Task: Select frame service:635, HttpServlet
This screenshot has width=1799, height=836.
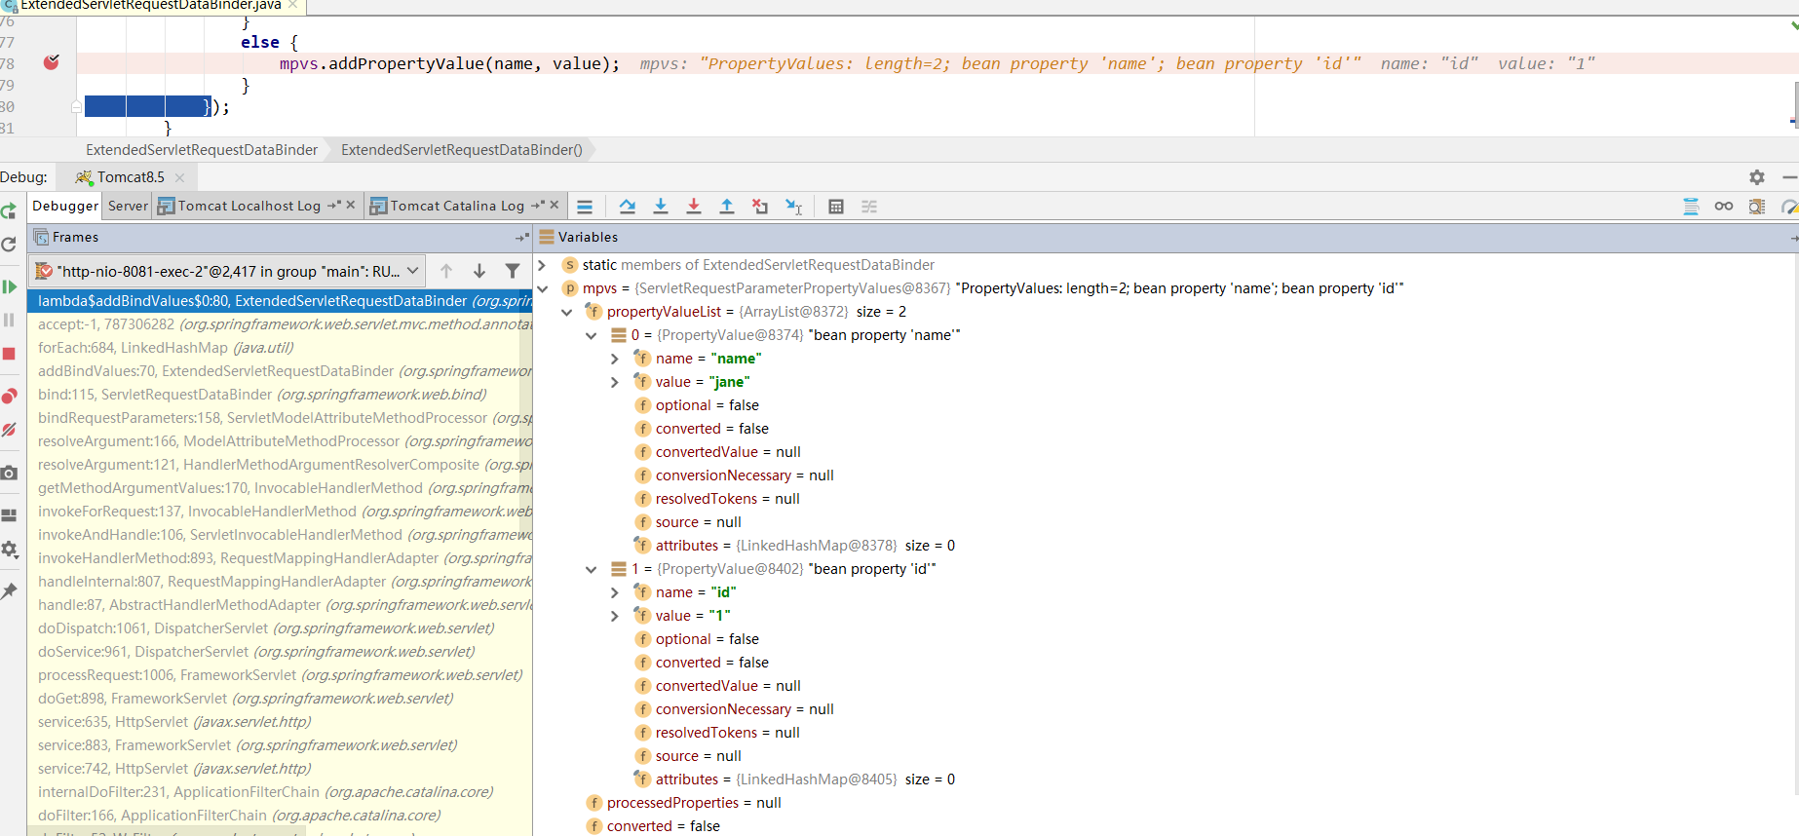Action: (280, 722)
